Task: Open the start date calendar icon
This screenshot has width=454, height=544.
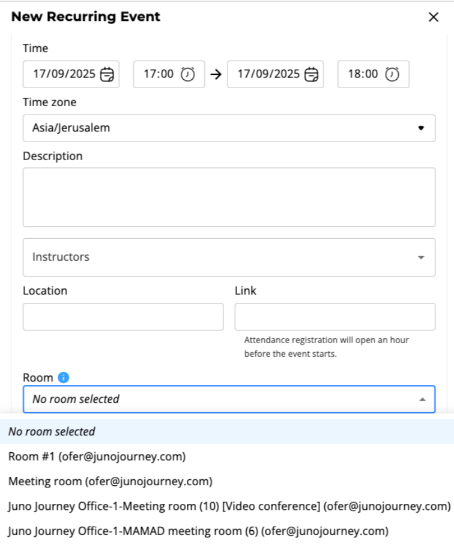Action: point(107,74)
